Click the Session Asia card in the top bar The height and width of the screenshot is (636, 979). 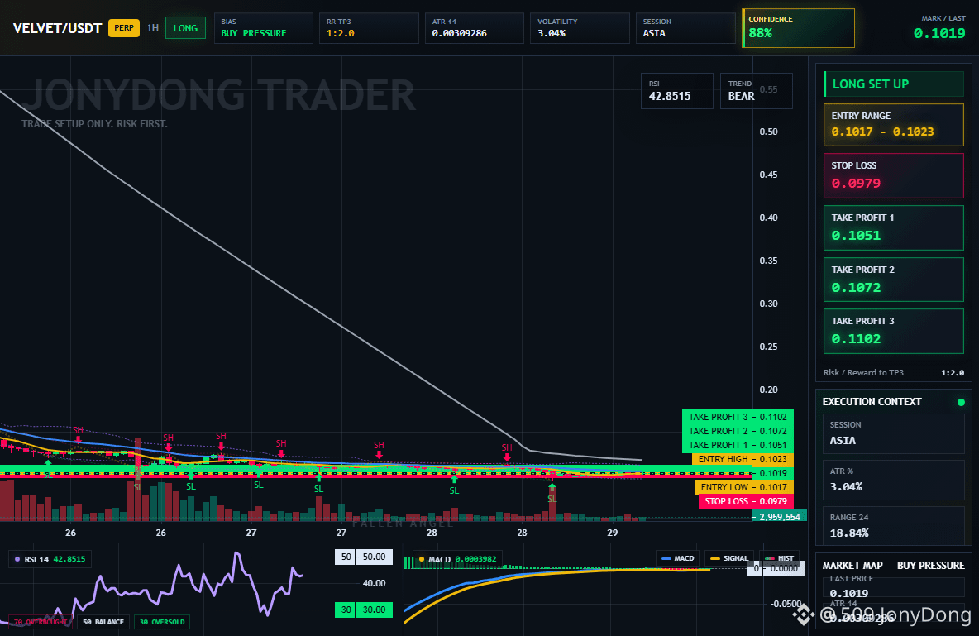[x=685, y=28]
